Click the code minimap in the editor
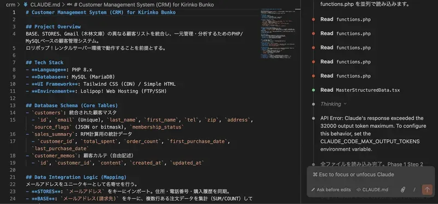The height and width of the screenshot is (204, 438). click(278, 33)
